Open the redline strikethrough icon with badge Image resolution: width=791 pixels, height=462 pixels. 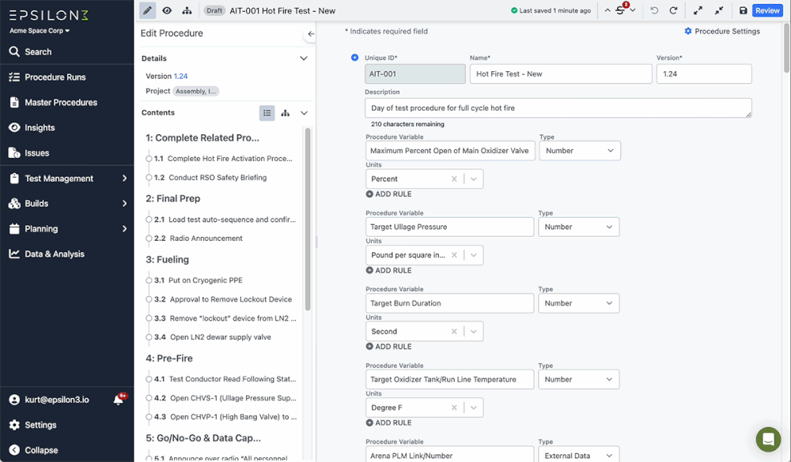point(621,10)
